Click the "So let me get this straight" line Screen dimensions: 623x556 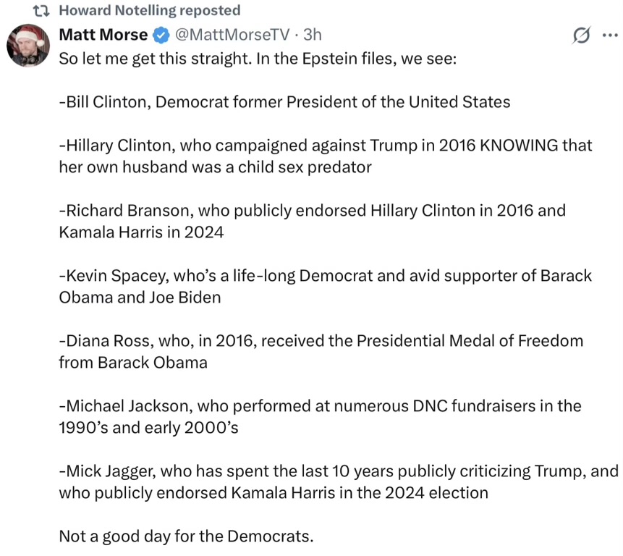click(x=257, y=58)
